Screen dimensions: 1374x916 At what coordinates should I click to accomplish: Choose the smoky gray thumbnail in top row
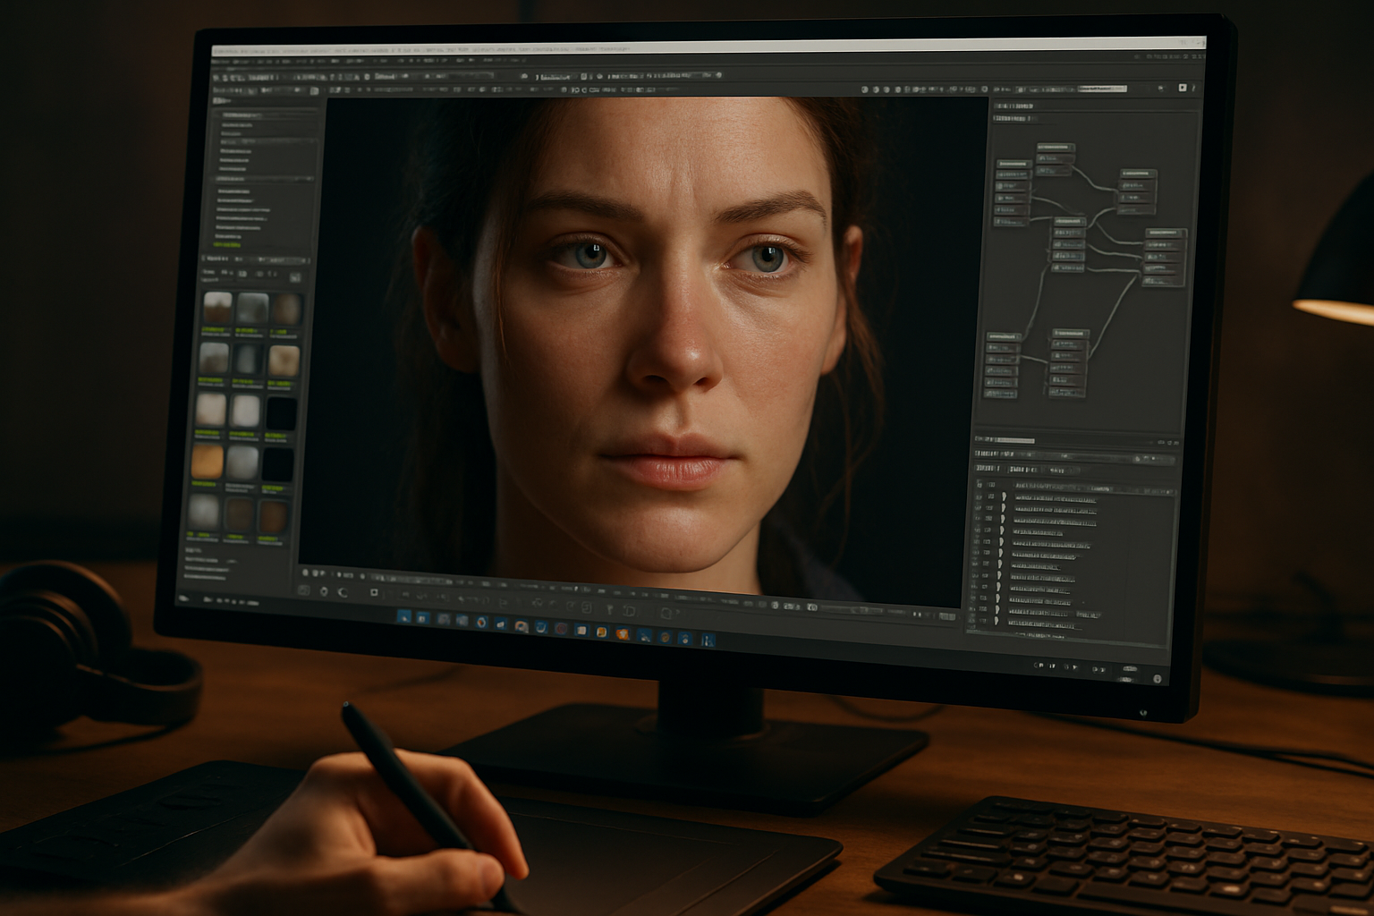click(252, 309)
